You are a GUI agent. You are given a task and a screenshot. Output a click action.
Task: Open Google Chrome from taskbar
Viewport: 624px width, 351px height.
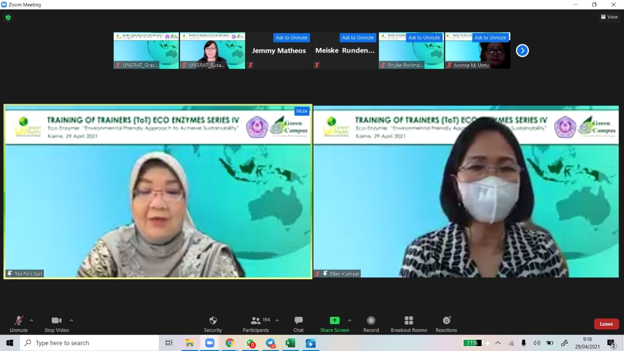click(x=230, y=343)
